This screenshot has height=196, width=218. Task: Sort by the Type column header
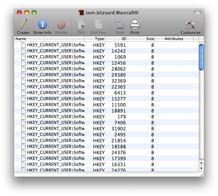coord(95,39)
